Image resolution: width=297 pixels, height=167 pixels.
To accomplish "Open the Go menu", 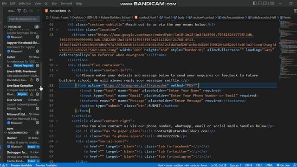I will (46, 3).
